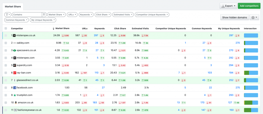Click the sort arrows on Market Share column
Image resolution: width=263 pixels, height=114 pixels.
coord(53,28)
